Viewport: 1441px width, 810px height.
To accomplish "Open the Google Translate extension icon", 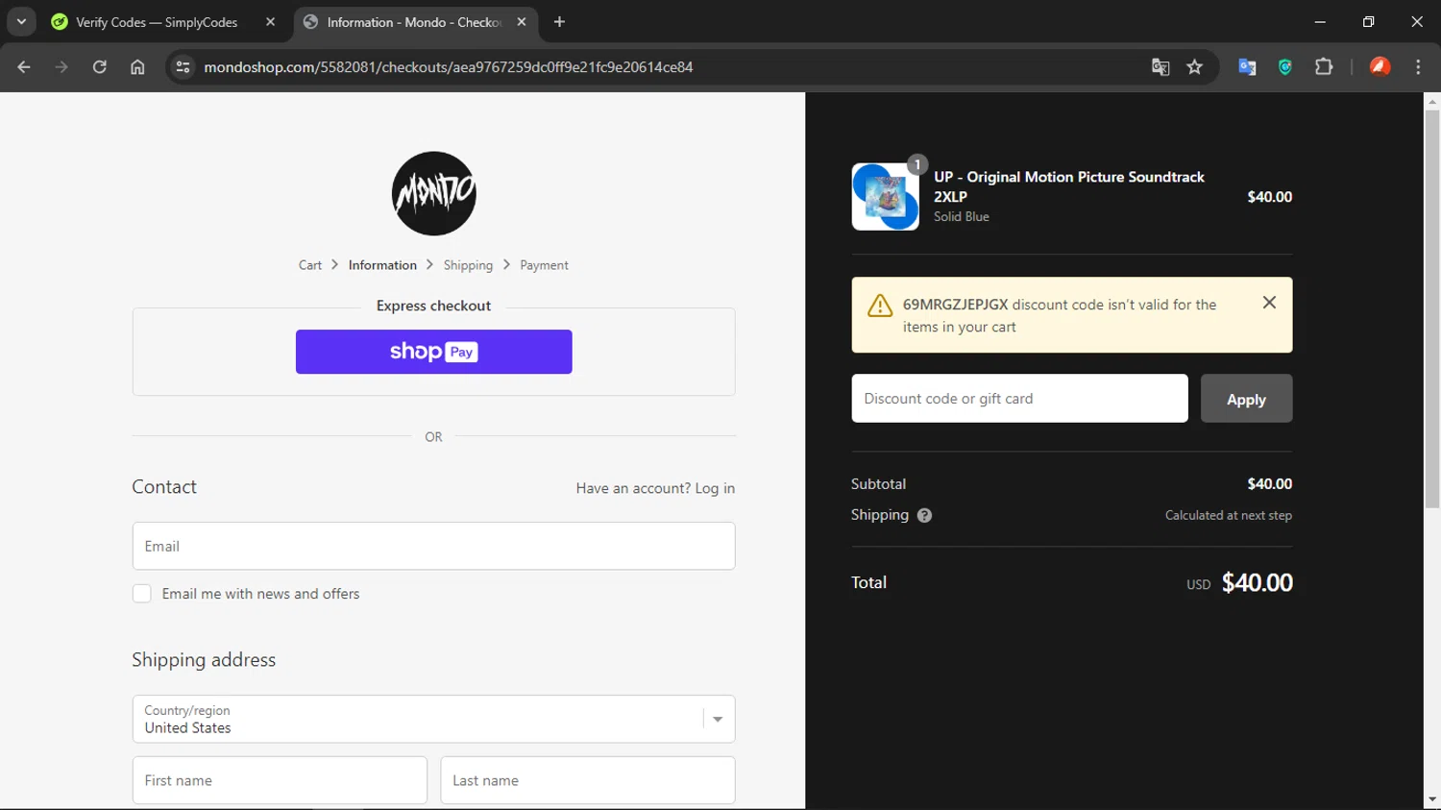I will click(x=1247, y=67).
